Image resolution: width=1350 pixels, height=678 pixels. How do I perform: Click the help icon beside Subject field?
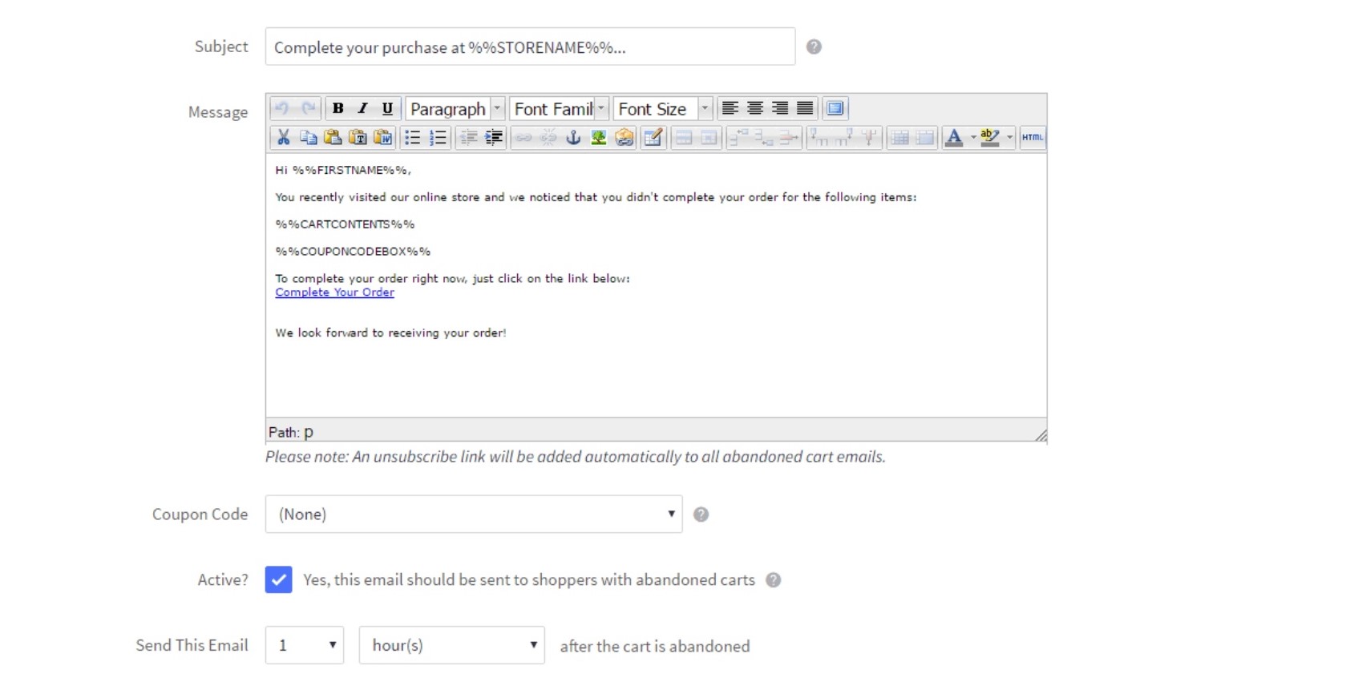[x=814, y=46]
